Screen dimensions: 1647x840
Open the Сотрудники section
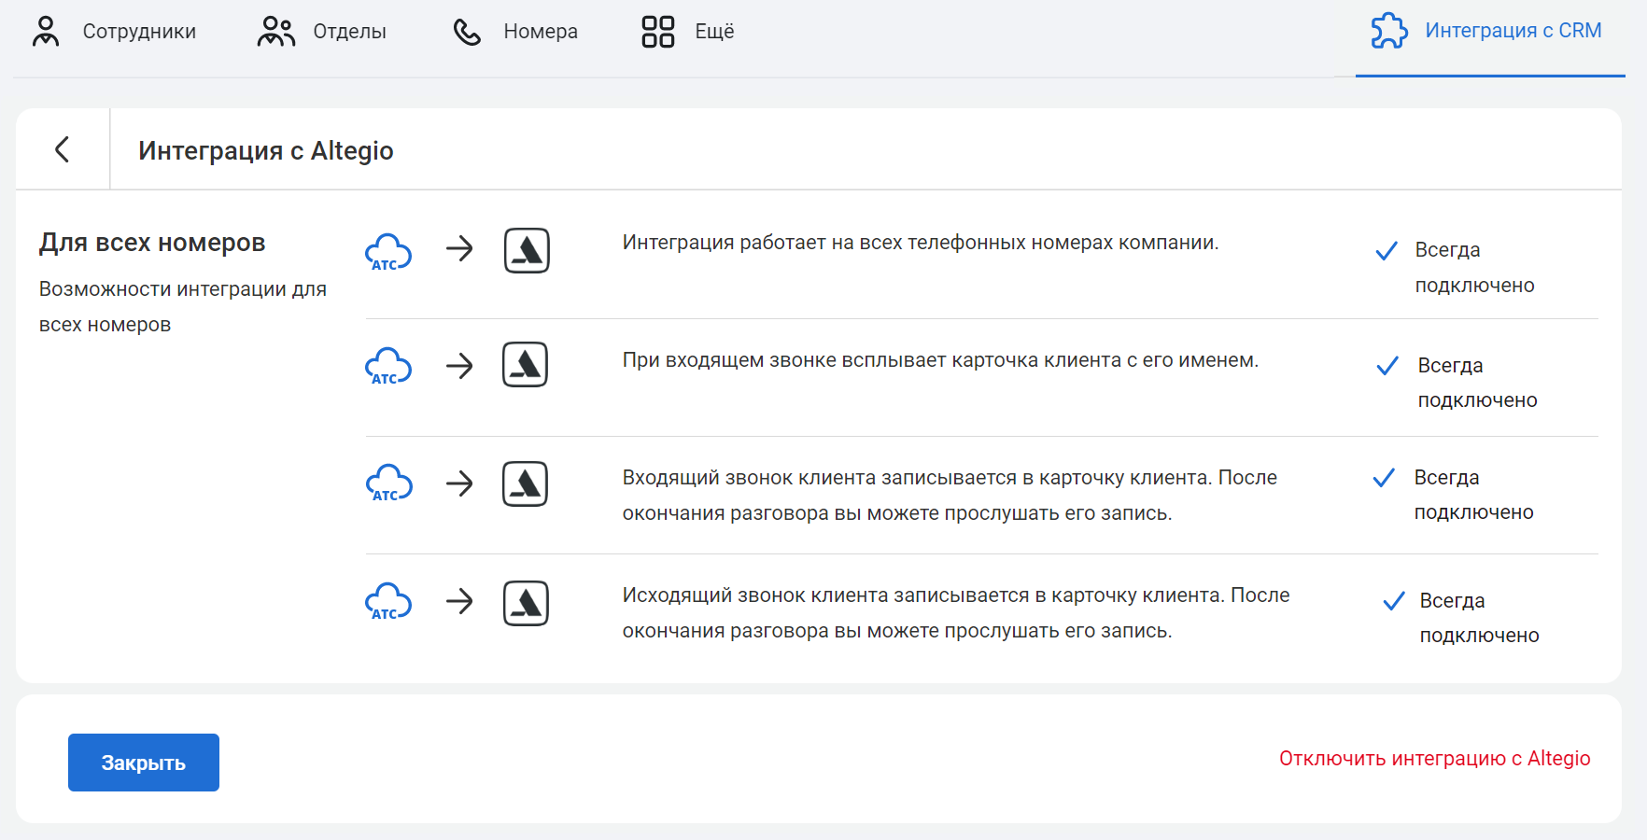tap(115, 32)
